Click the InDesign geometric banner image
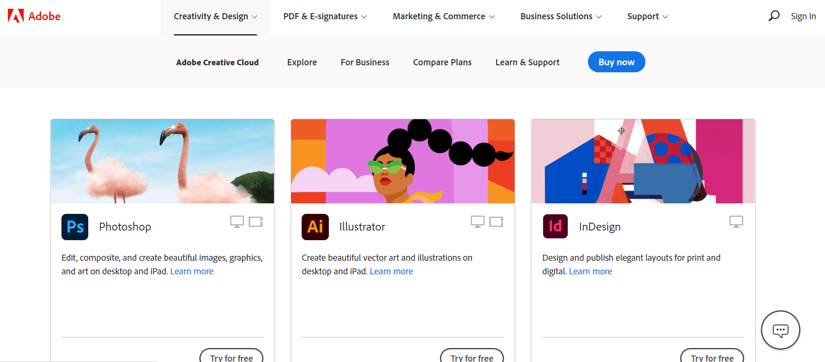 coord(643,161)
